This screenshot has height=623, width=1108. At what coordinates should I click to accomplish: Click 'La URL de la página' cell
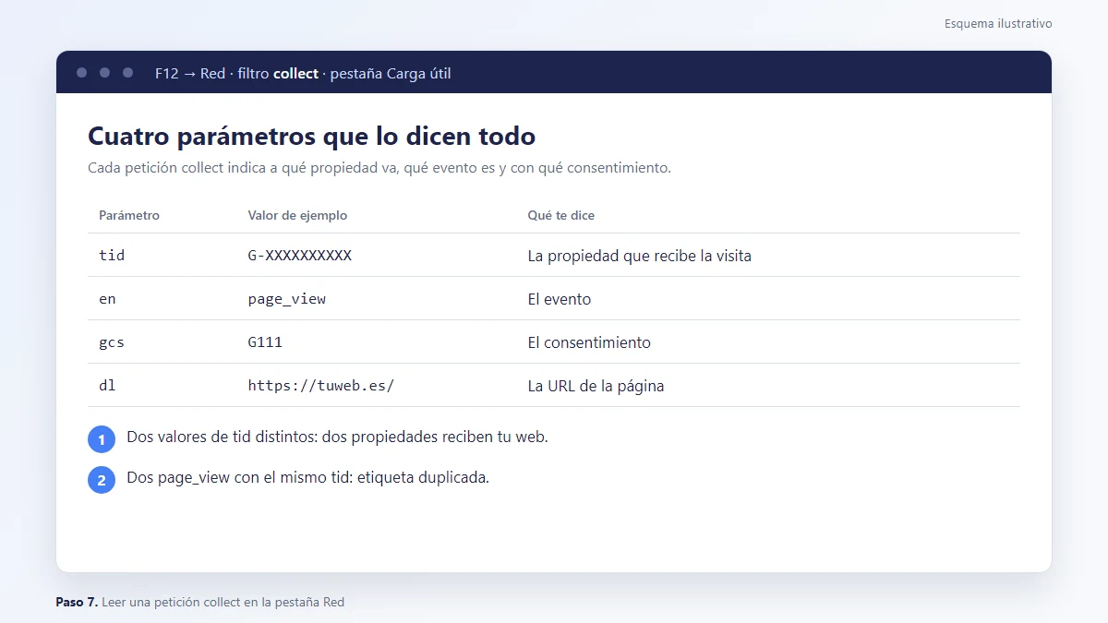596,386
